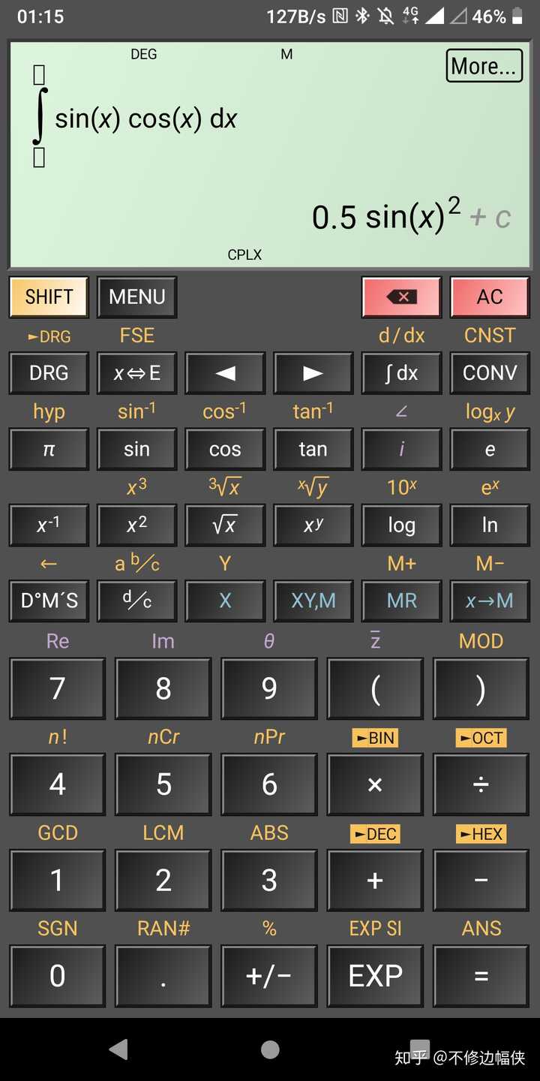Image resolution: width=540 pixels, height=1081 pixels.
Task: Tap the Android back navigation button
Action: coord(118,1049)
